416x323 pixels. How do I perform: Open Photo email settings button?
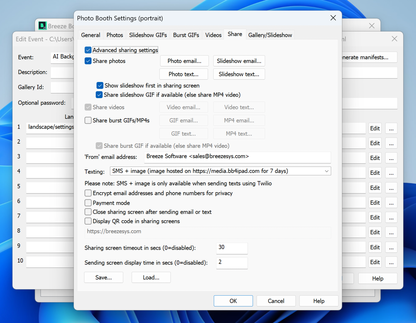click(x=184, y=61)
